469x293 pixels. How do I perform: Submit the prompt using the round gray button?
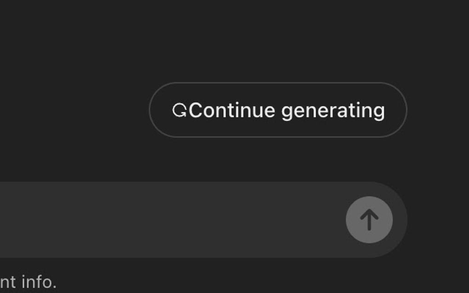click(369, 220)
